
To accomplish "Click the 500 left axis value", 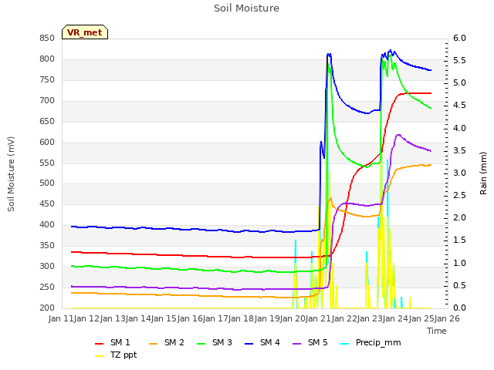I will click(47, 183).
